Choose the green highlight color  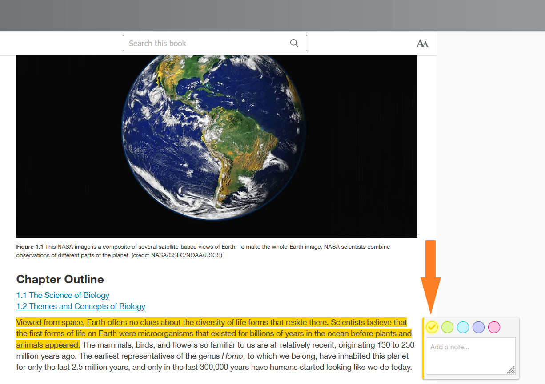point(447,327)
